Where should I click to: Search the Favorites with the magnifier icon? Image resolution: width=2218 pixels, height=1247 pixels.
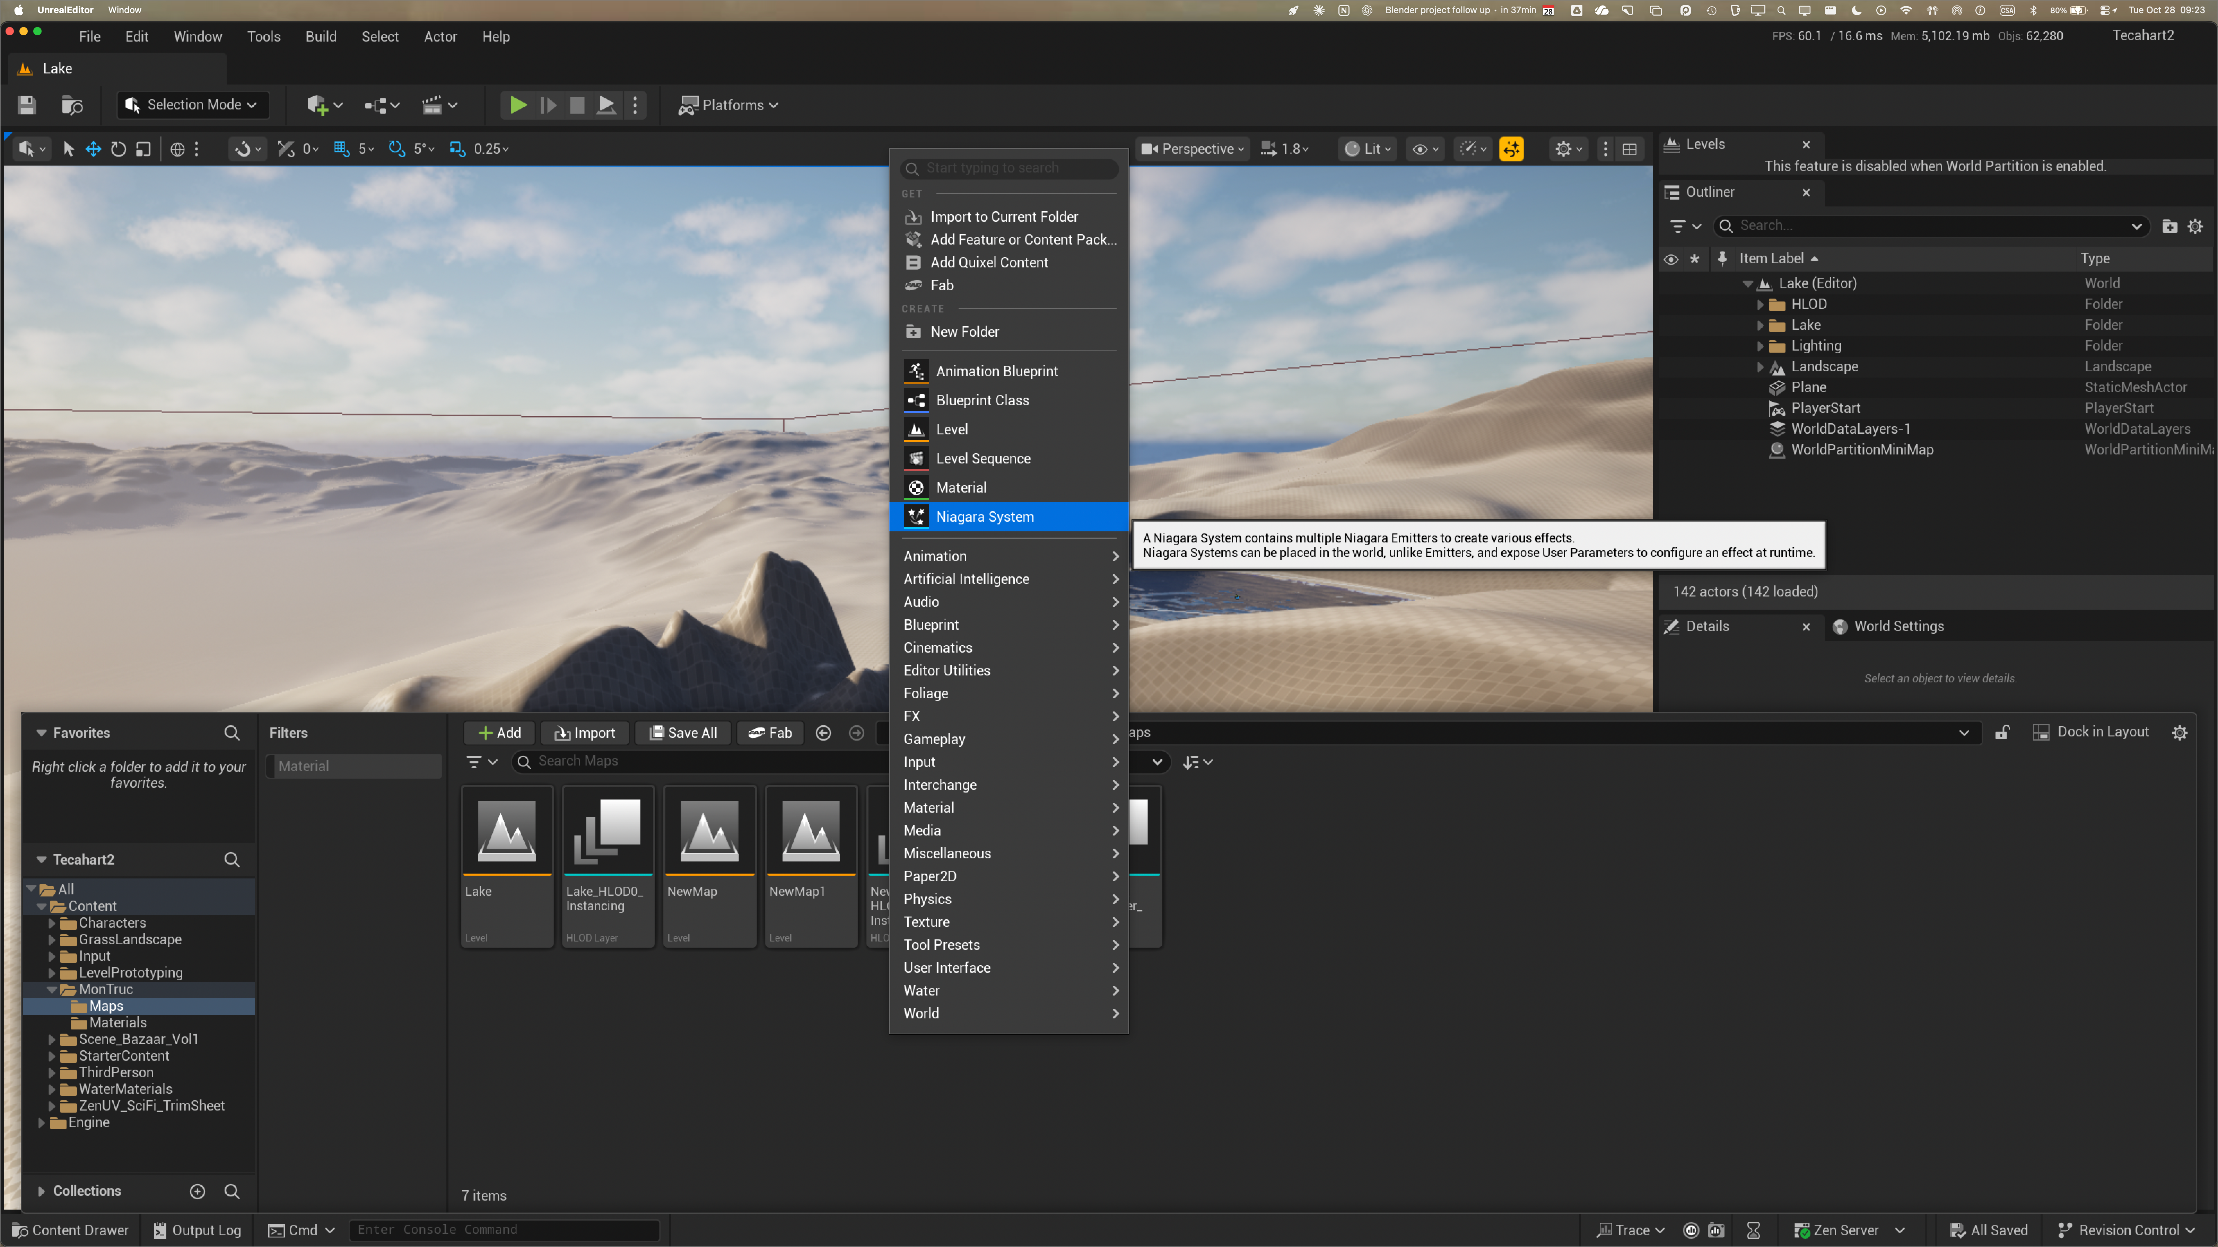click(232, 733)
